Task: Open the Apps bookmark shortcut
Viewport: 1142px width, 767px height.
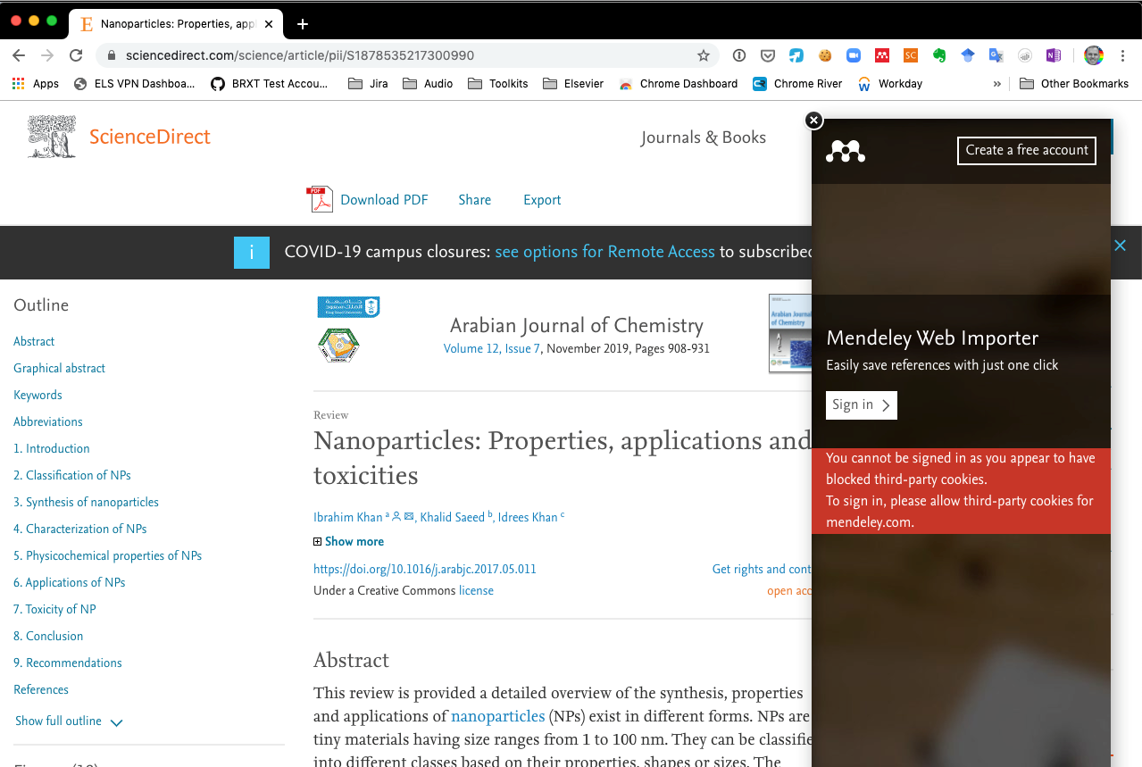Action: pyautogui.click(x=35, y=83)
